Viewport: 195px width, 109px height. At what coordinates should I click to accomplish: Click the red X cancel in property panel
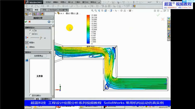click(29, 22)
